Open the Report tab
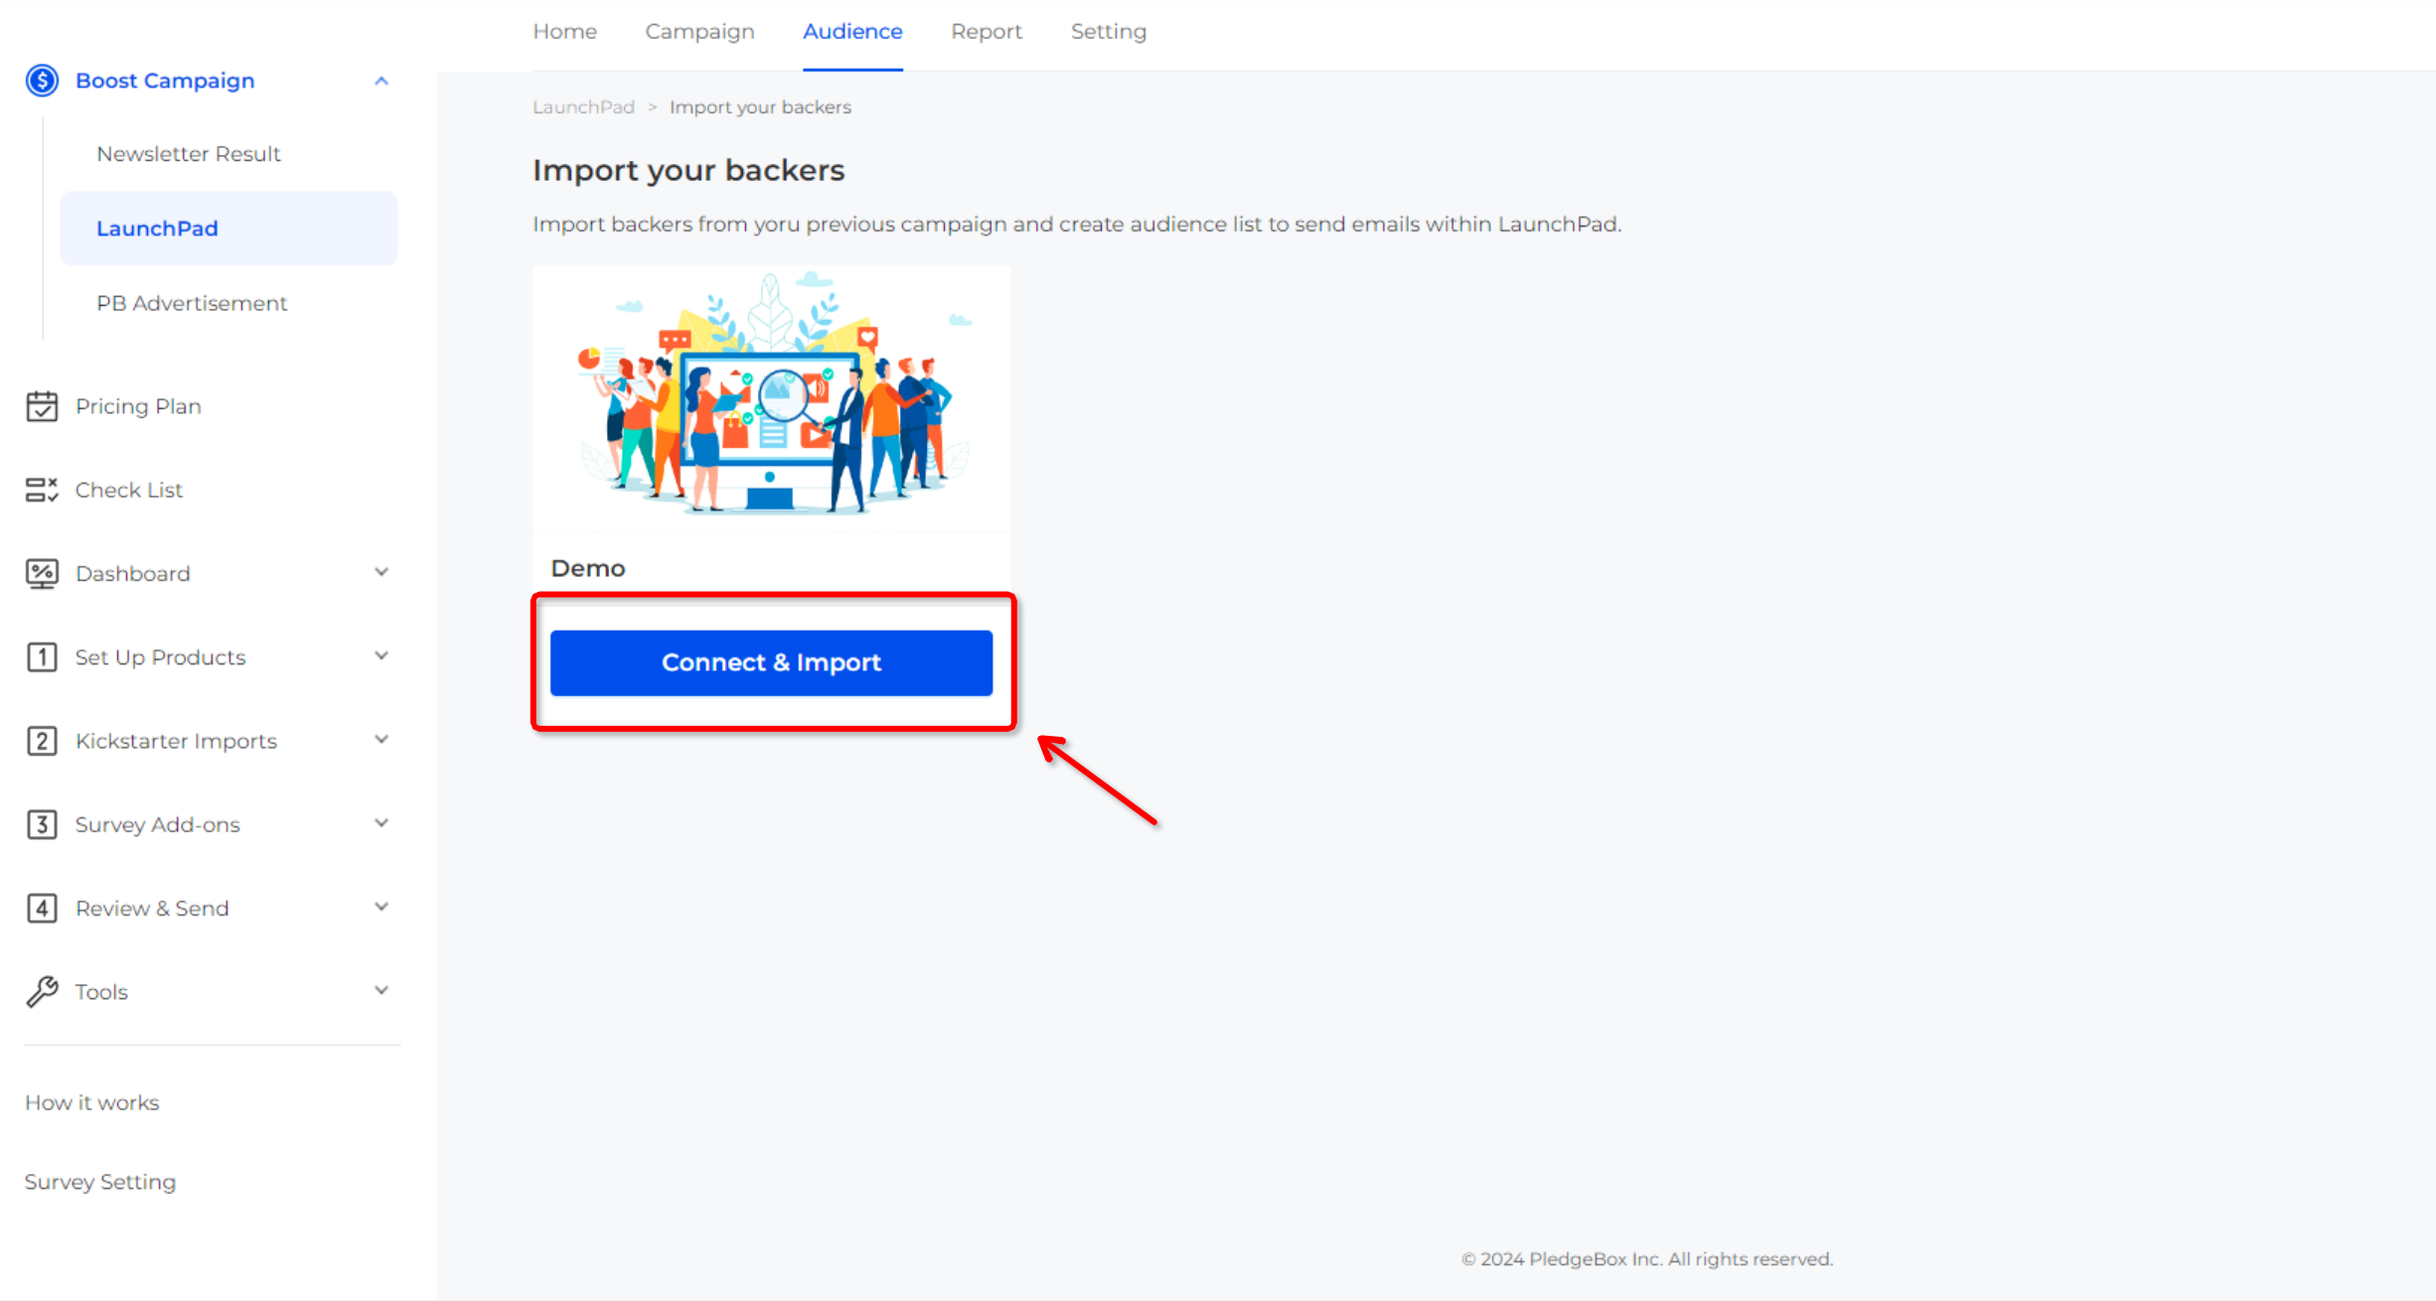2436x1301 pixels. (x=986, y=32)
